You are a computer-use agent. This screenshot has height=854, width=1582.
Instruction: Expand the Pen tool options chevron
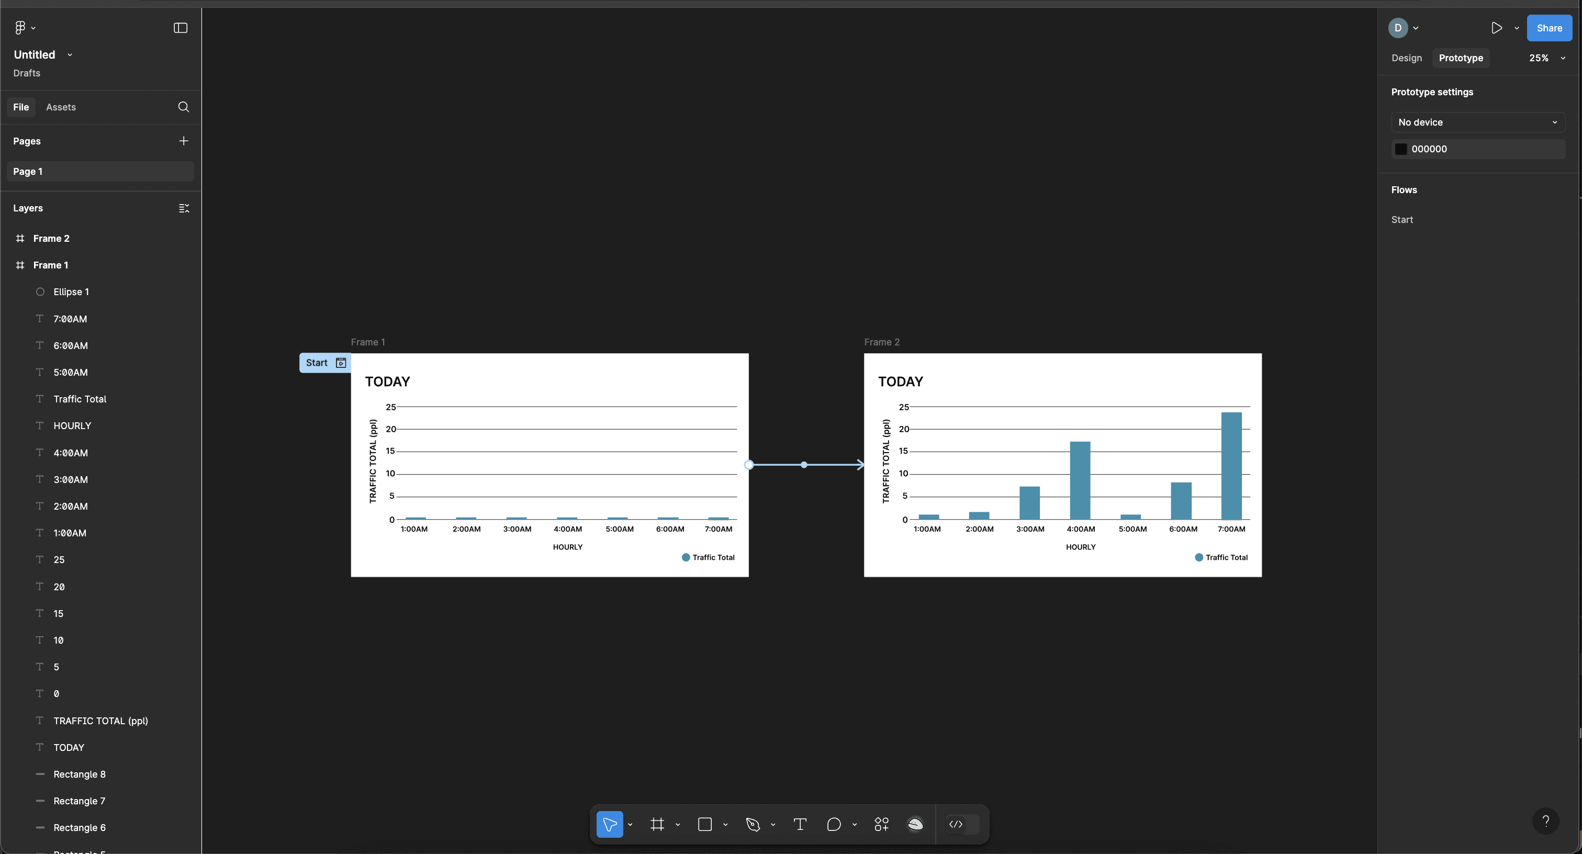click(x=773, y=825)
